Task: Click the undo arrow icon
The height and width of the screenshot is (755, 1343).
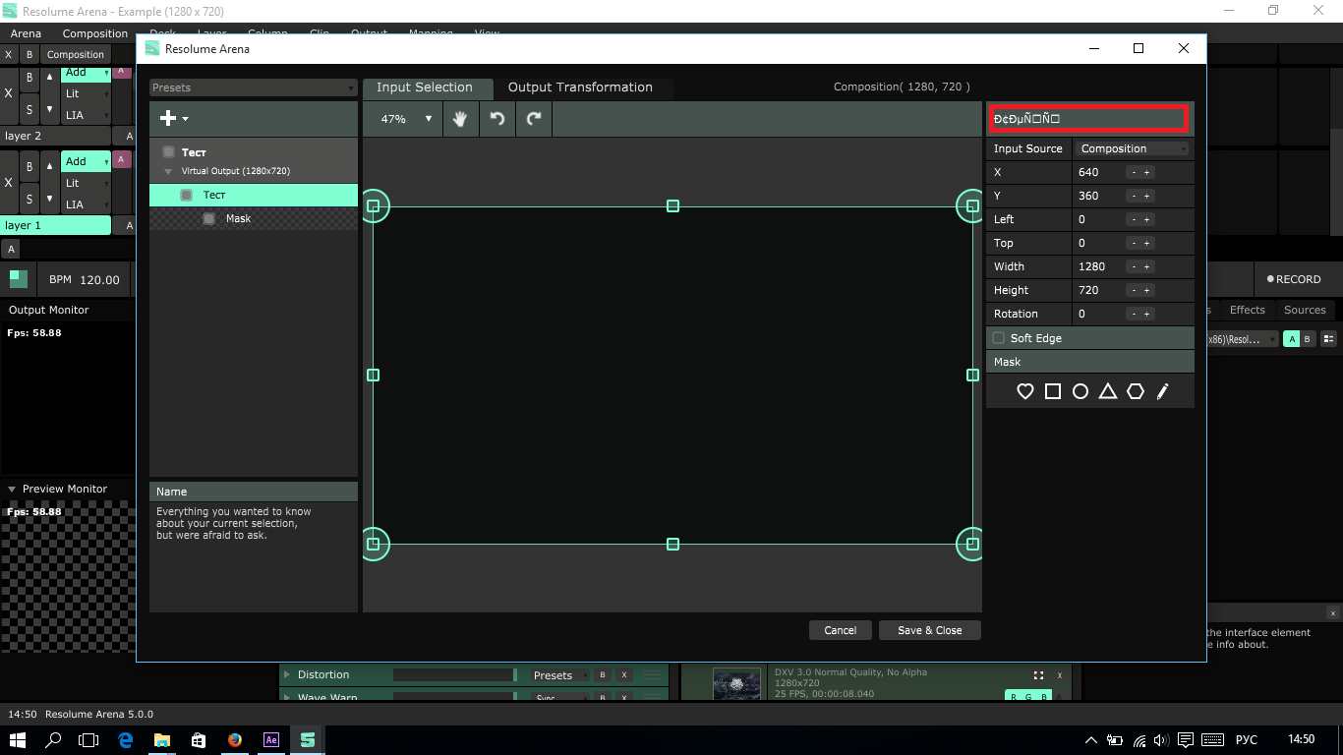Action: 497,119
